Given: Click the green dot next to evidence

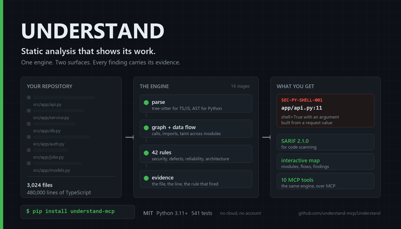Looking at the screenshot, I should click(146, 178).
